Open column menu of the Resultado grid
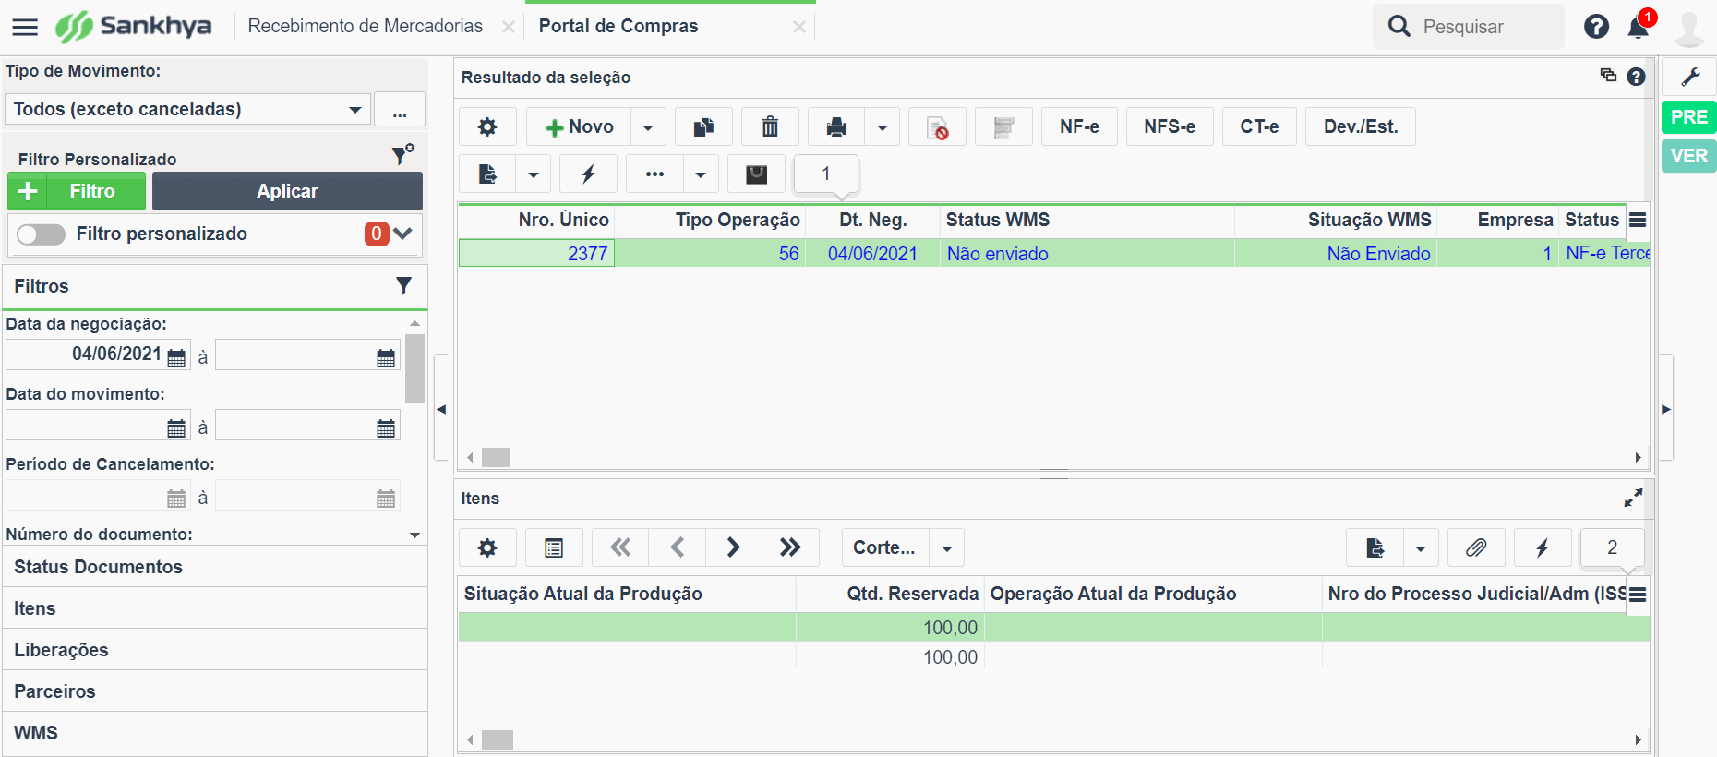The width and height of the screenshot is (1717, 757). [x=1638, y=220]
